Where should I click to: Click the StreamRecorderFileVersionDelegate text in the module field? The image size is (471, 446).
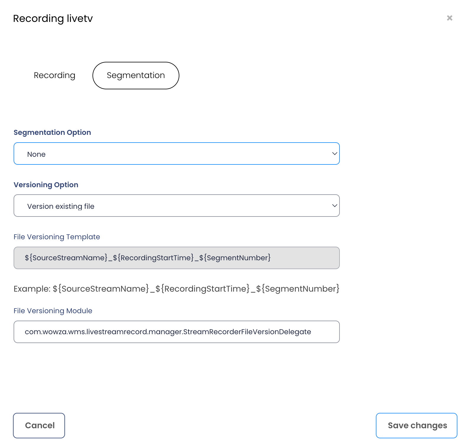(247, 332)
